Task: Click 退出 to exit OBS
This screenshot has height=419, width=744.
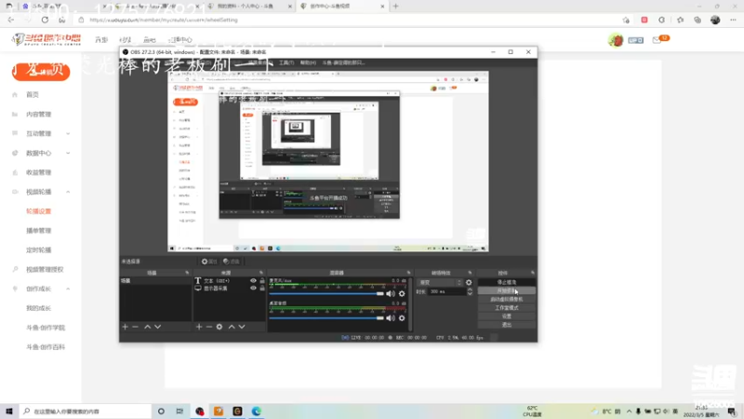Action: 506,325
